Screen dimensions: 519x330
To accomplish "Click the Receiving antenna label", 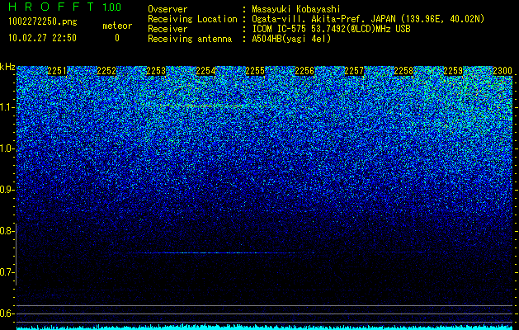I will click(x=190, y=39).
